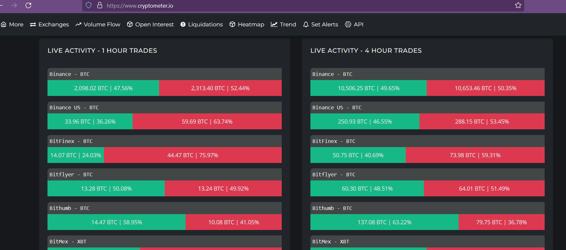Click Binance 1 hour green buy bar

(103, 88)
